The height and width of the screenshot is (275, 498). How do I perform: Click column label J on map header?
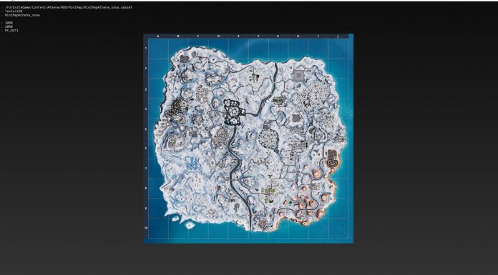click(338, 36)
